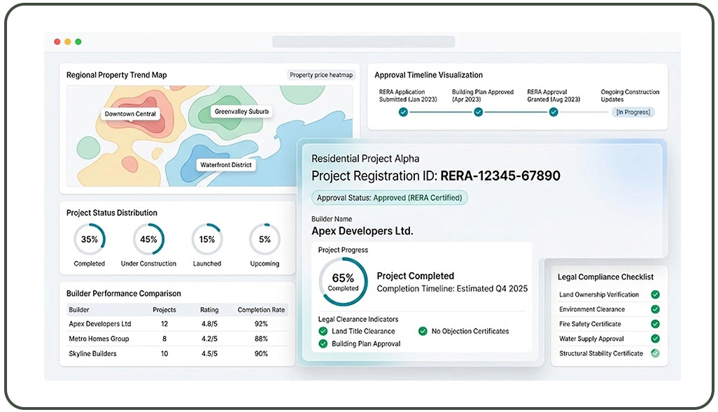Open the Approval Status Approved RERA Certified badge
Image resolution: width=718 pixels, height=412 pixels.
(x=390, y=198)
